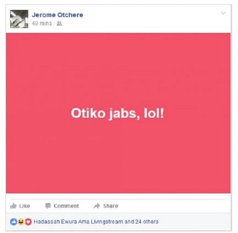Show the 24 others who reacted
The width and height of the screenshot is (238, 233).
click(x=147, y=222)
